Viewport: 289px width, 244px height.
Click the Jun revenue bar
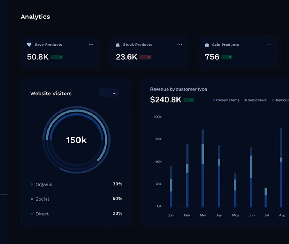click(251, 177)
